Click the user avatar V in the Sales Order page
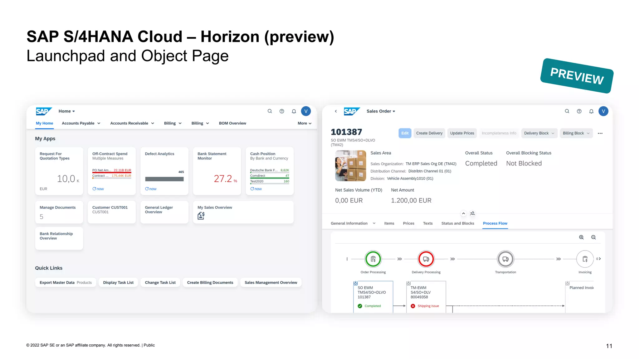This screenshot has height=359, width=639. pyautogui.click(x=603, y=111)
